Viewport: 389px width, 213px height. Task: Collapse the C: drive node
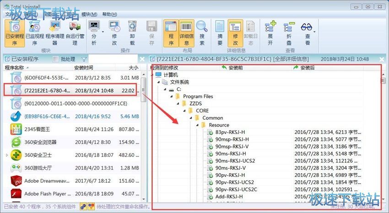(x=165, y=90)
